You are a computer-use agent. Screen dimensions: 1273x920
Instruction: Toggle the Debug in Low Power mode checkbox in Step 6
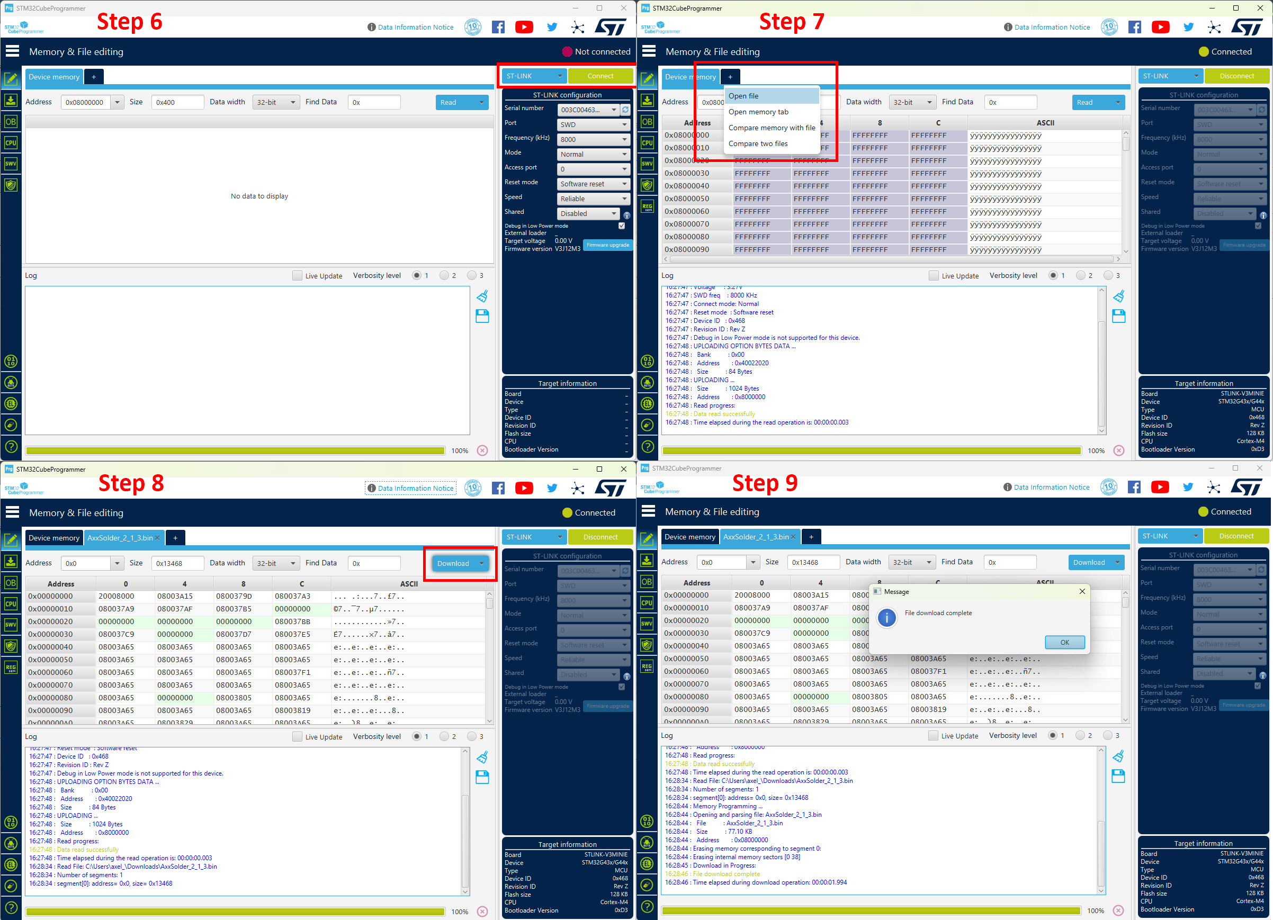click(x=621, y=226)
